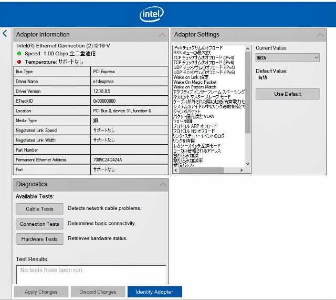
Task: Select パケット優先度と VLAN setting
Action: [194, 116]
